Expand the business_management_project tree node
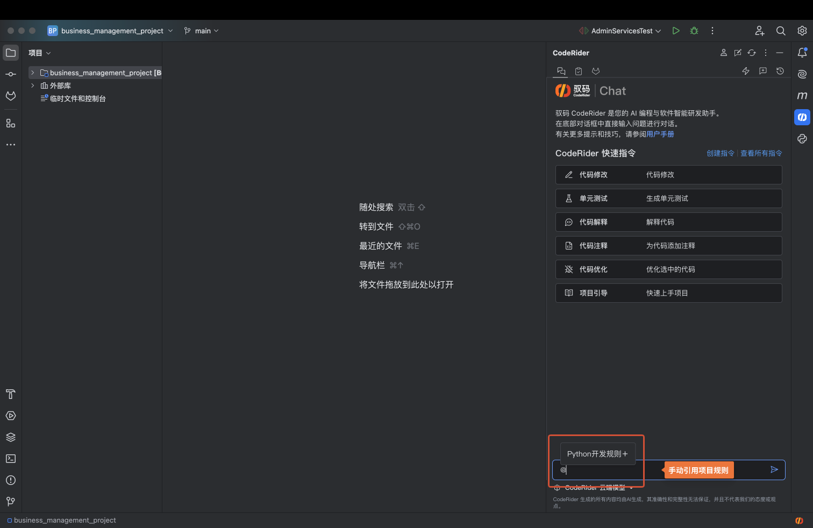The height and width of the screenshot is (528, 813). point(33,73)
